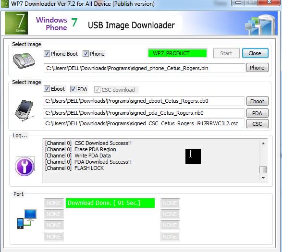
Task: Click the purple wrench log icon
Action: (x=25, y=166)
